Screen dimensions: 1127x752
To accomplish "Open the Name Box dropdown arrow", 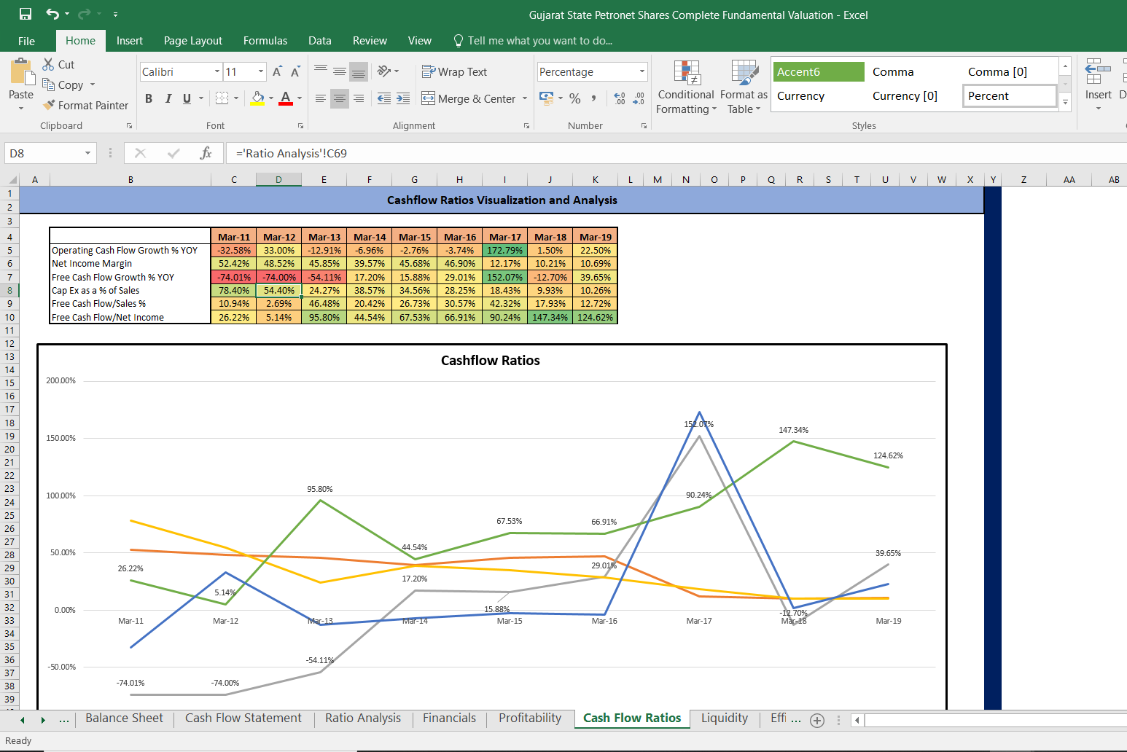I will [88, 153].
